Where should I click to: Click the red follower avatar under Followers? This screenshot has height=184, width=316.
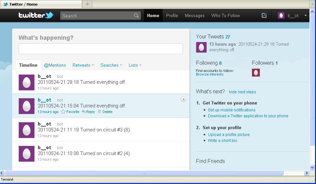pyautogui.click(x=256, y=73)
